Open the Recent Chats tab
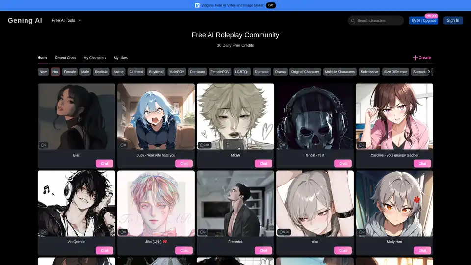 click(65, 58)
